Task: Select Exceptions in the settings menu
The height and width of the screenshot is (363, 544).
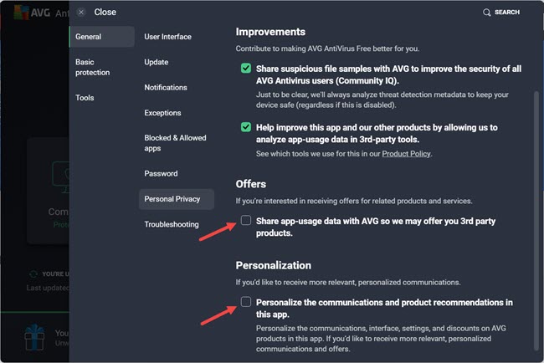Action: 162,112
